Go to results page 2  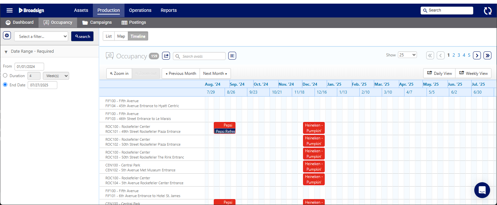pyautogui.click(x=454, y=55)
